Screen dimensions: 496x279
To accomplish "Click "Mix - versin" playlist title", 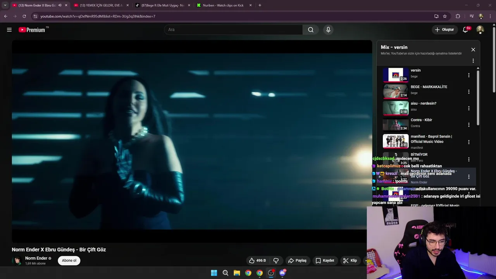I will [x=394, y=47].
